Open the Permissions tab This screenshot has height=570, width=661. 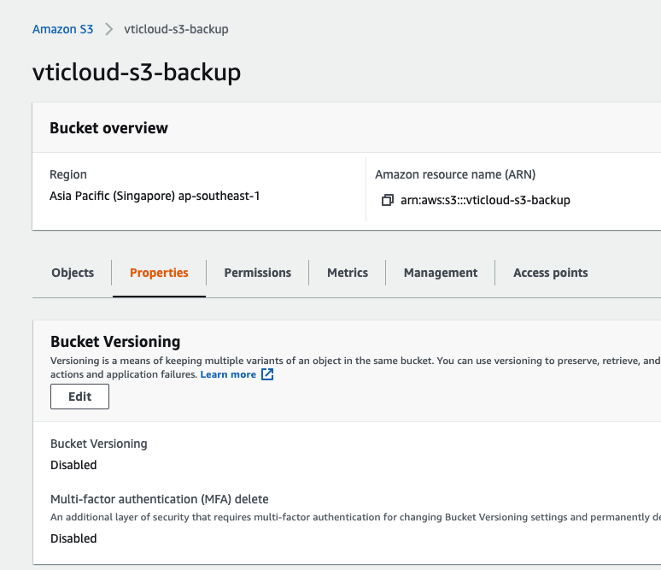(258, 273)
